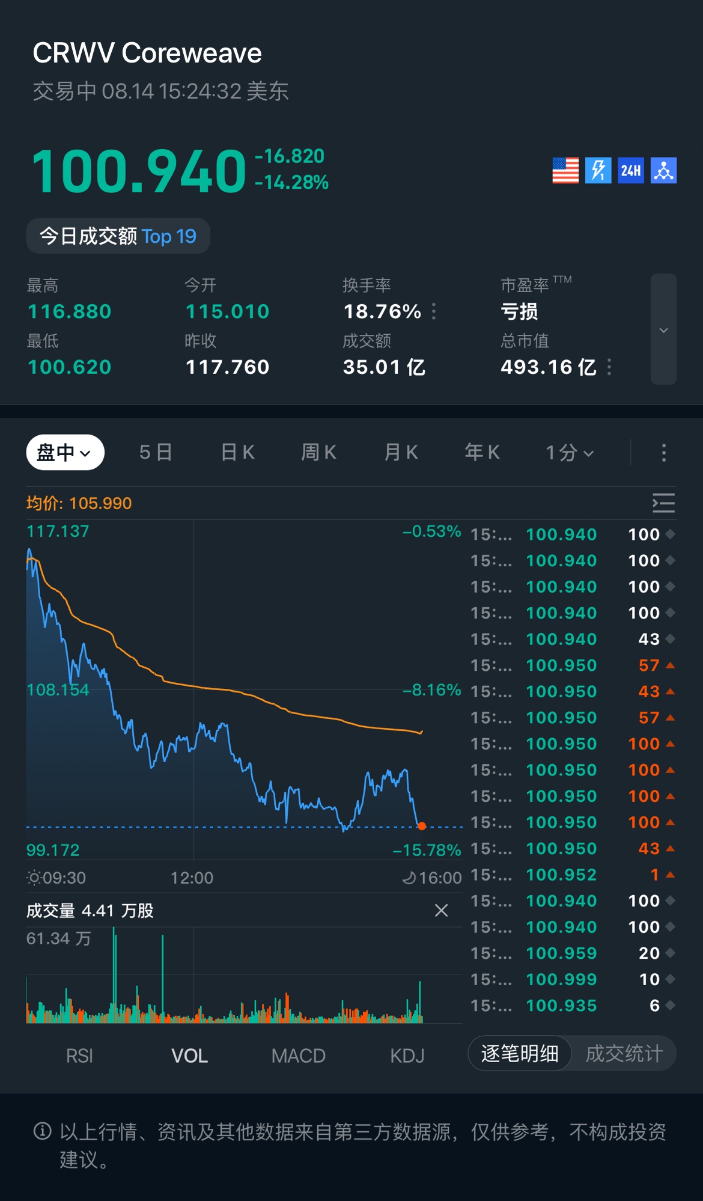Open the 盘中 session dropdown
This screenshot has height=1201, width=703.
click(x=65, y=452)
